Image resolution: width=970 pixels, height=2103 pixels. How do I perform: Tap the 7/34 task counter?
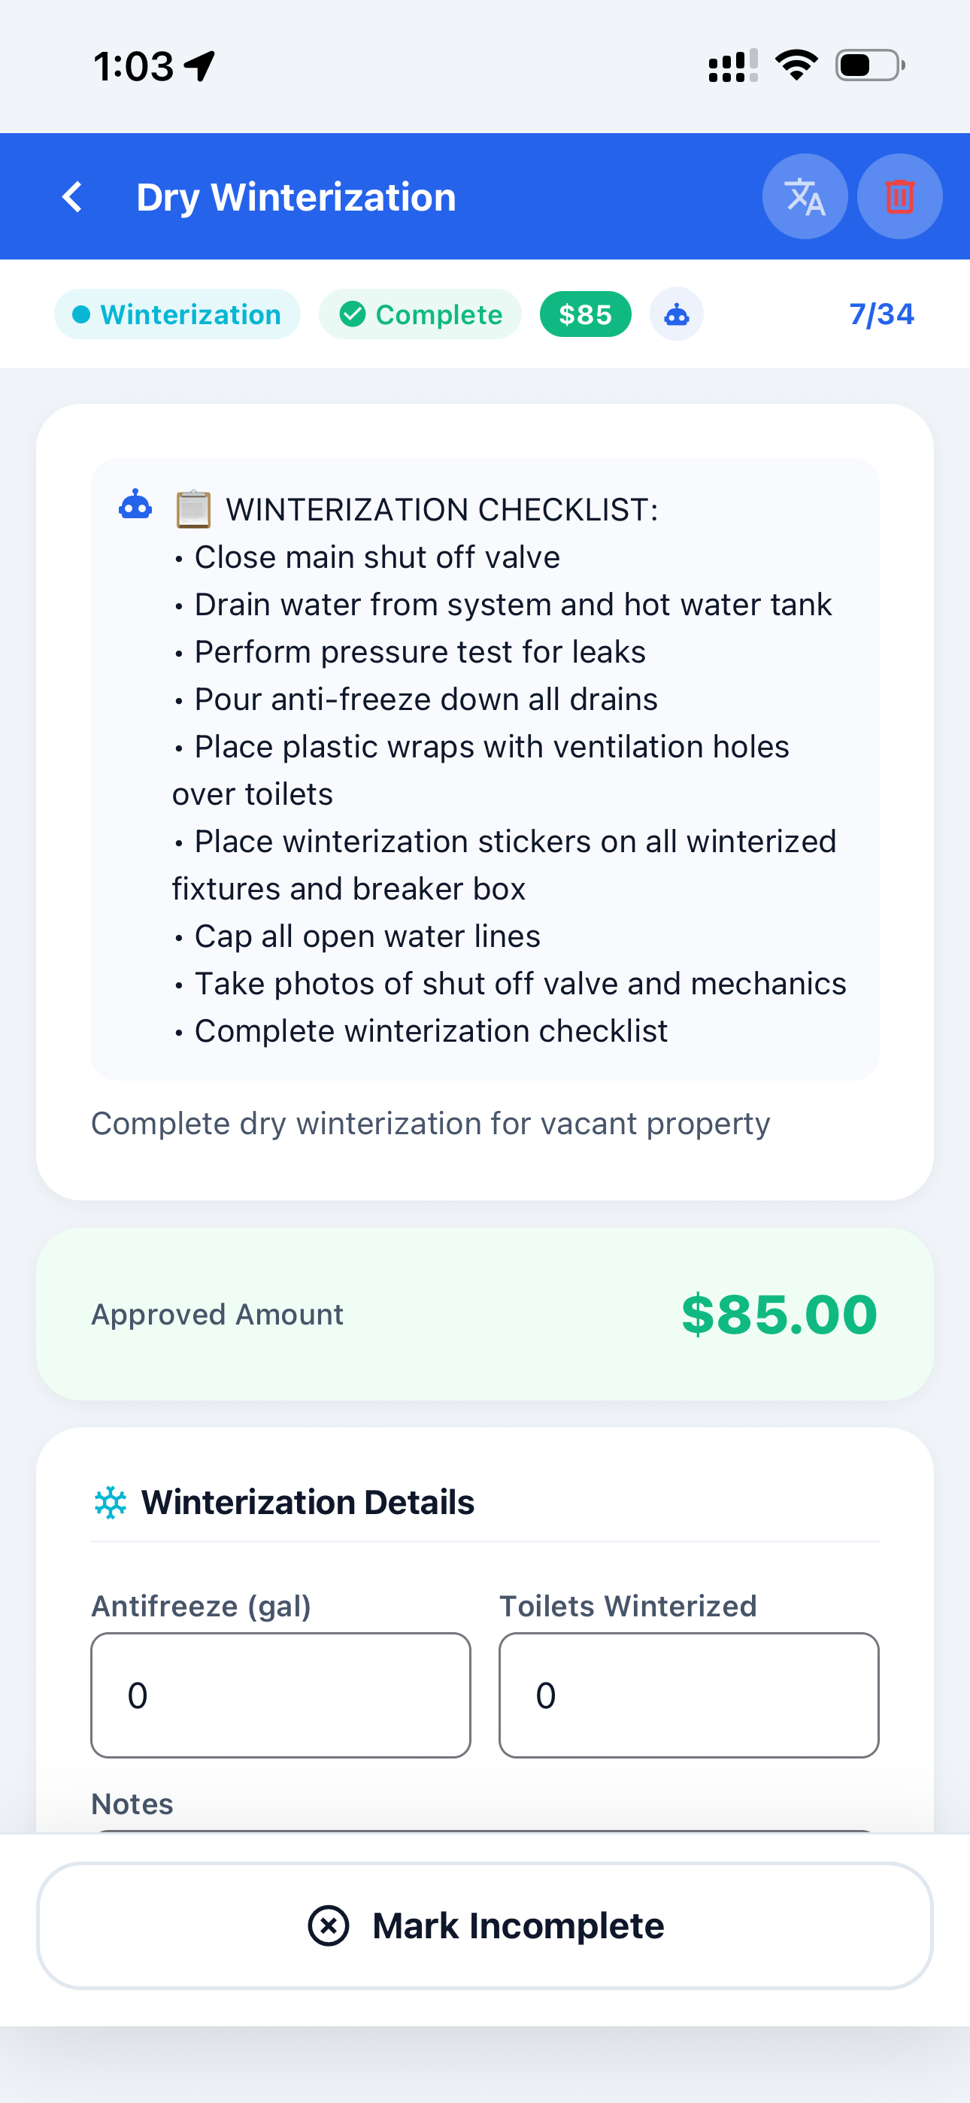pyautogui.click(x=881, y=314)
